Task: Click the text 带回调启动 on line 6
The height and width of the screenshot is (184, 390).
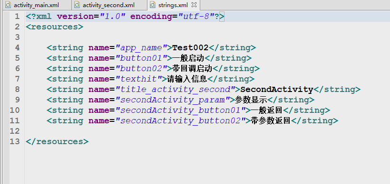Action: (x=192, y=68)
